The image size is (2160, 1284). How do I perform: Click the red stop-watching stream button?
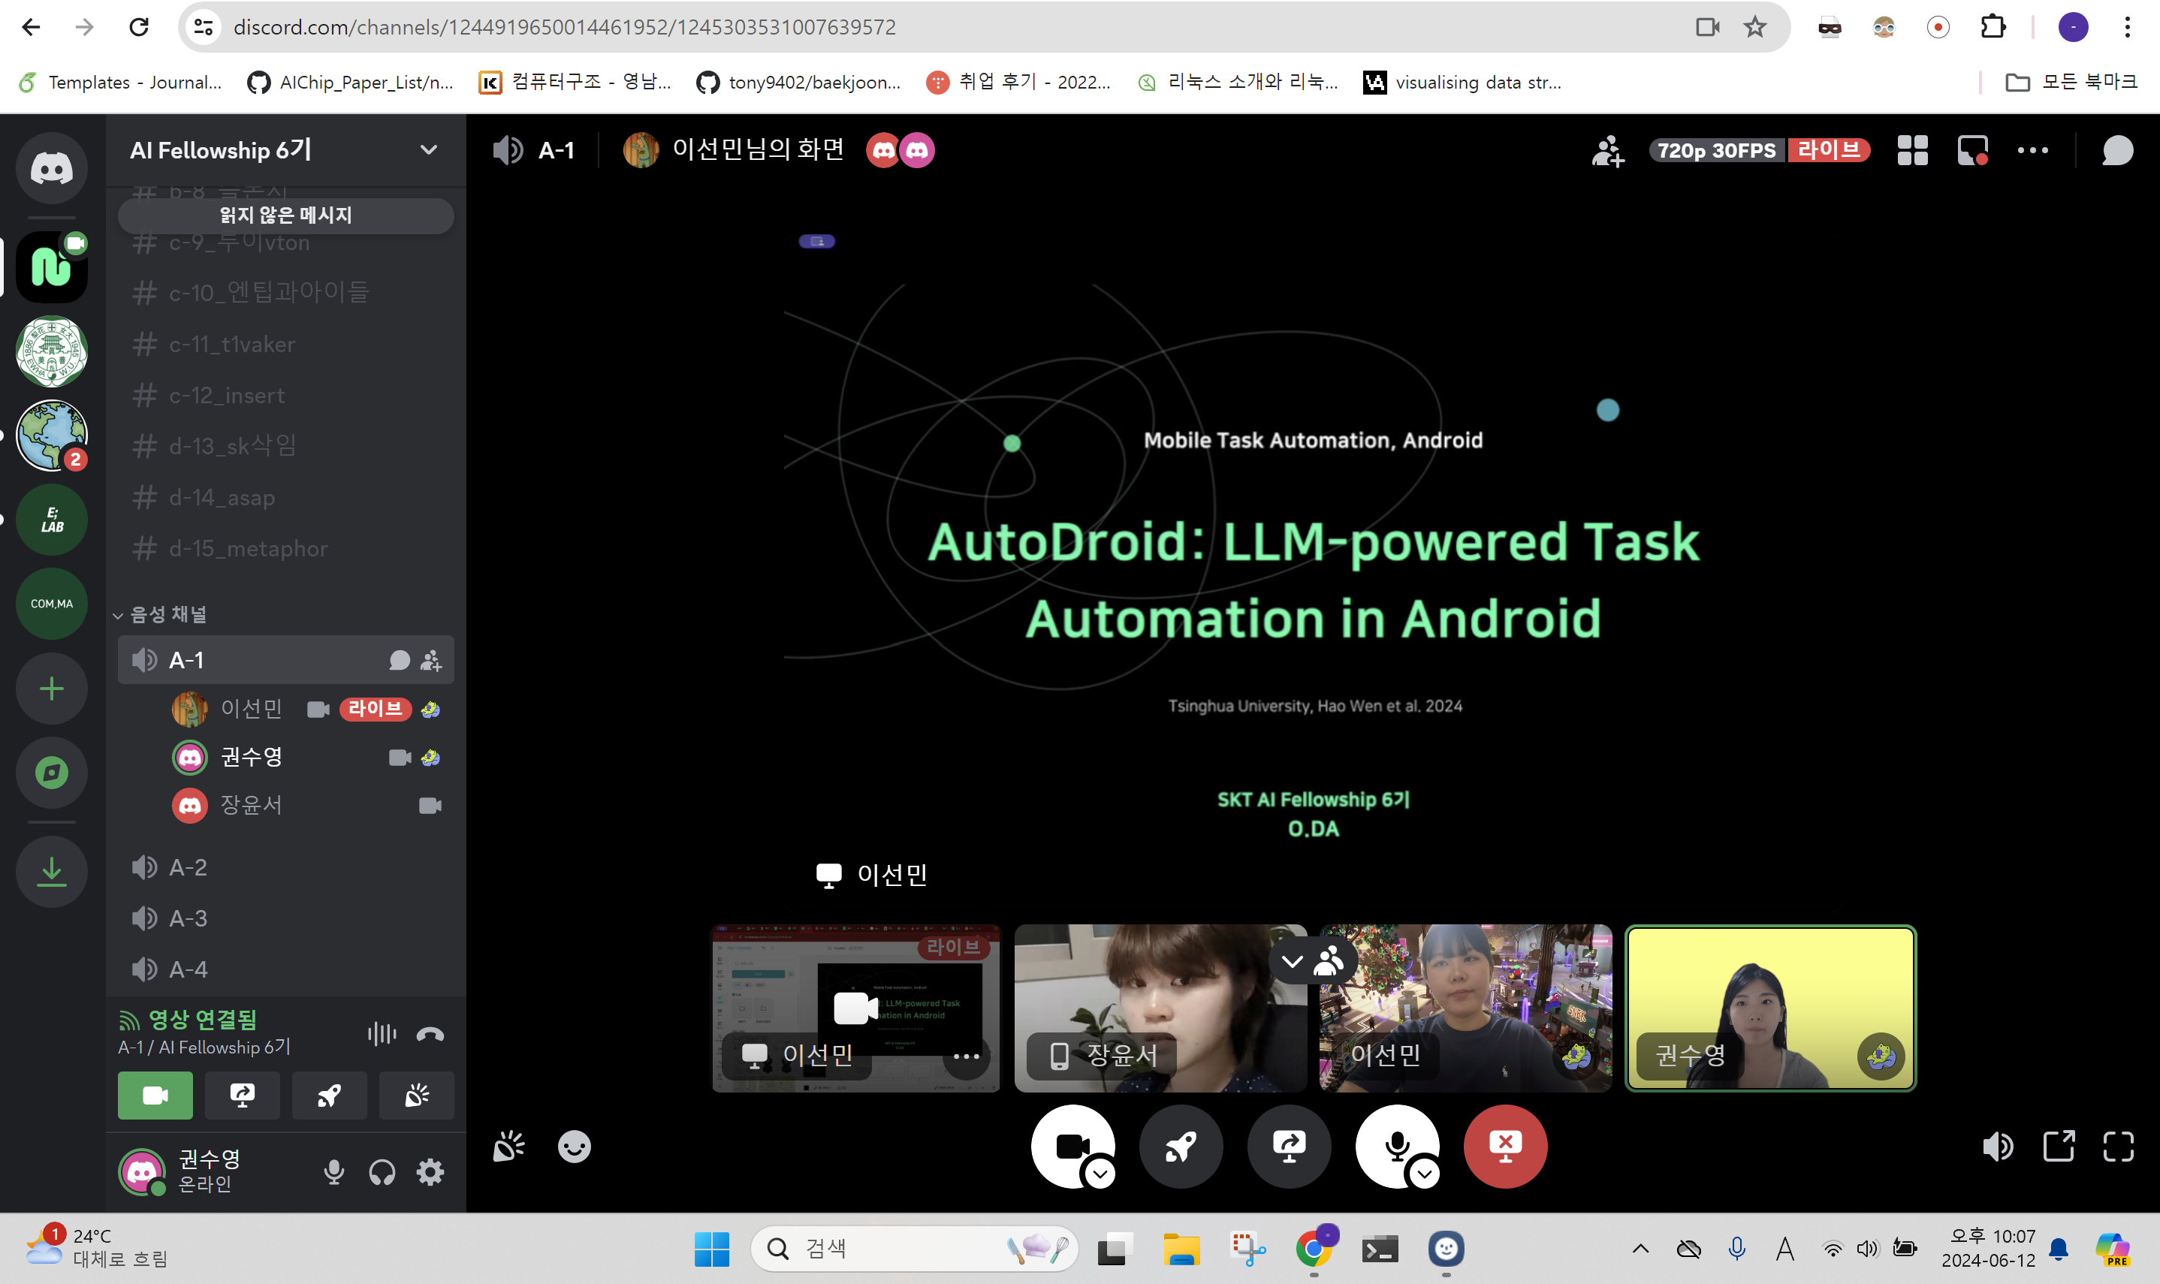[1505, 1146]
